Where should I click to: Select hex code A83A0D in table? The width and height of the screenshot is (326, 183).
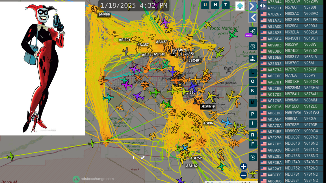[275, 27]
